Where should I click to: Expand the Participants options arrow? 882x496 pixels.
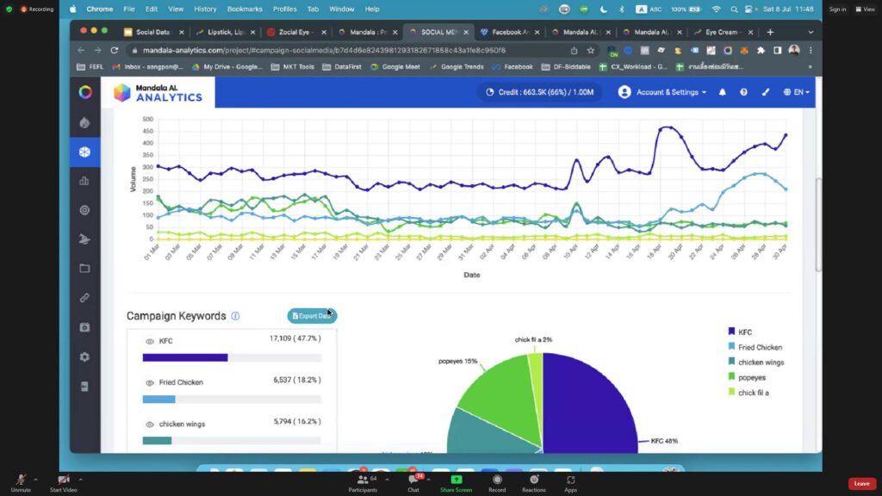(x=387, y=480)
